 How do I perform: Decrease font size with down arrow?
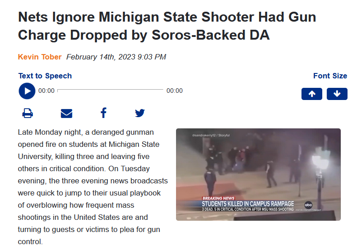[x=337, y=94]
